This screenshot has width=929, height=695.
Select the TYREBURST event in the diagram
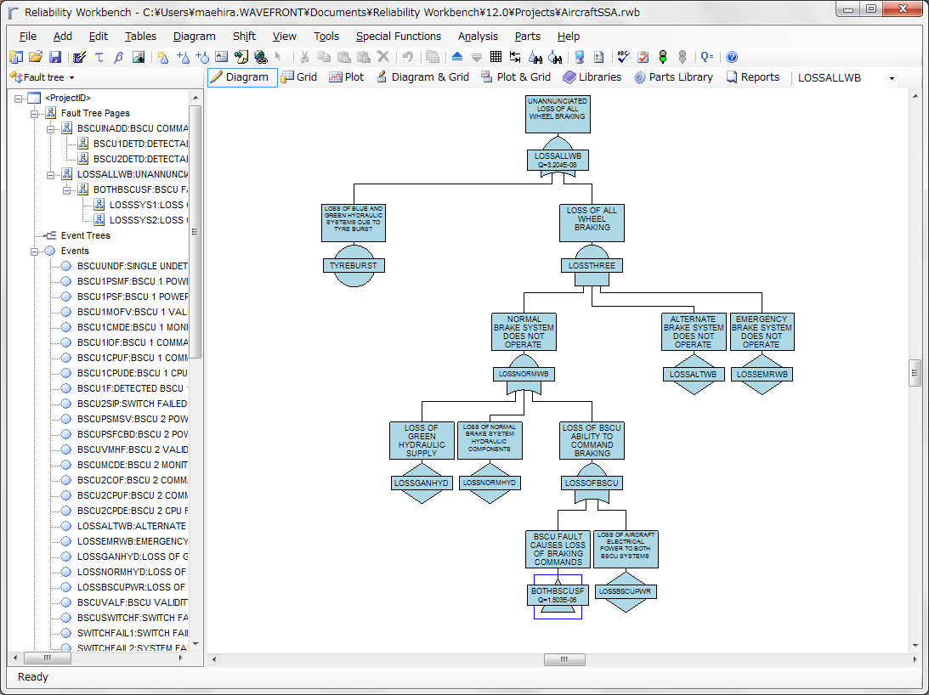pos(354,265)
